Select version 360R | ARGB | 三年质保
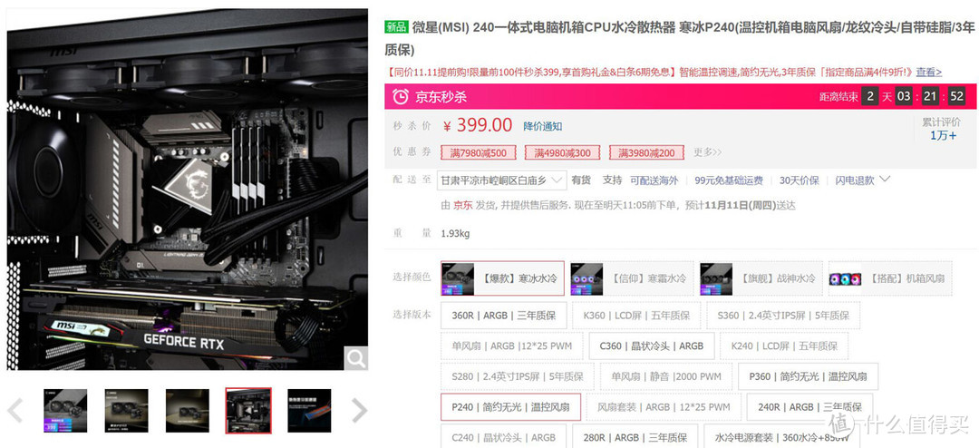Viewport: 979px width, 448px height. pos(504,315)
